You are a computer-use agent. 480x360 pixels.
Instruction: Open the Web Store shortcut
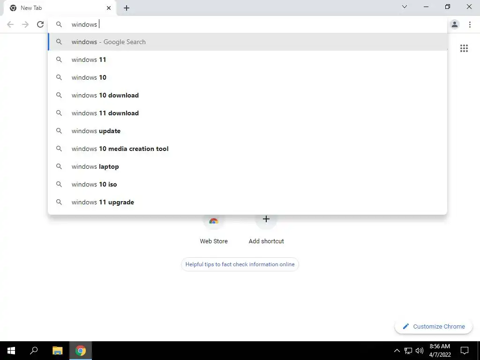click(214, 230)
